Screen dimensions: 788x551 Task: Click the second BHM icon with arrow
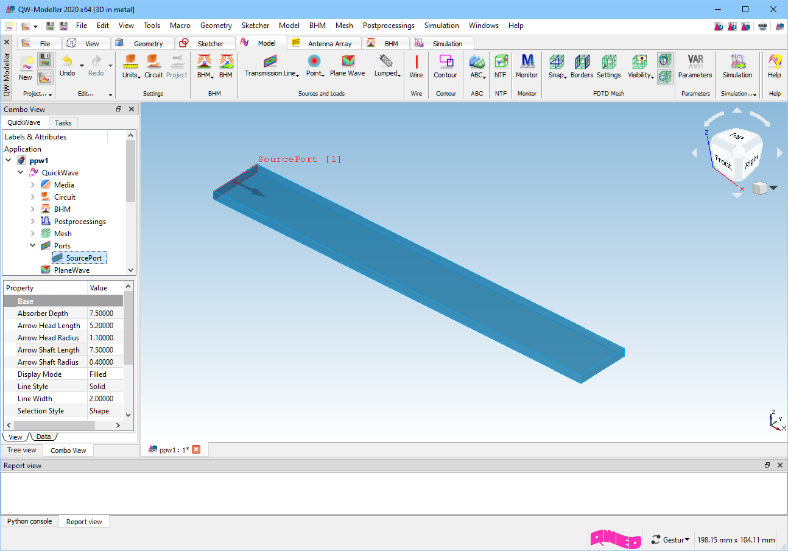click(x=226, y=67)
